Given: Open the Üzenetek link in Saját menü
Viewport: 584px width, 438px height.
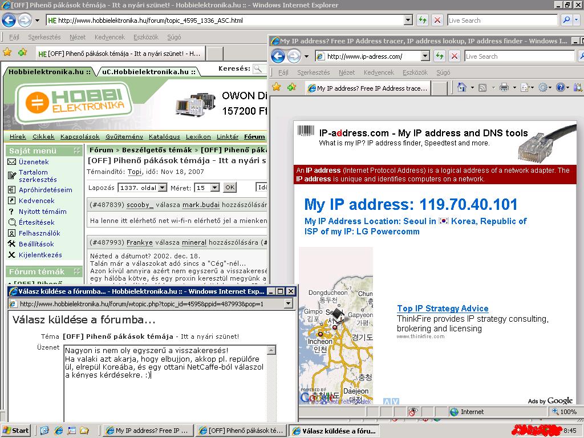Looking at the screenshot, I should 34,161.
